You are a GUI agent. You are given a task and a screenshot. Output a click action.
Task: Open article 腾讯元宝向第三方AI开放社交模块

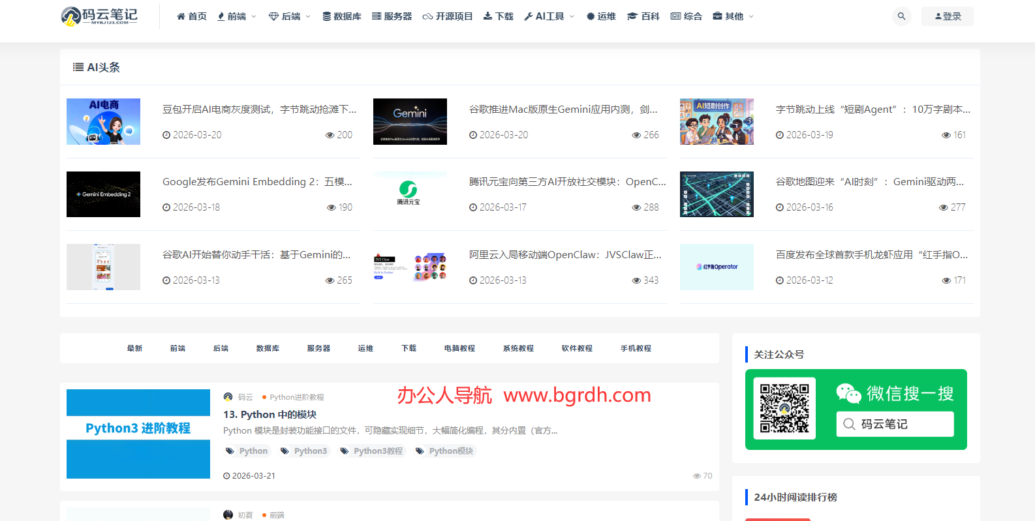point(568,182)
